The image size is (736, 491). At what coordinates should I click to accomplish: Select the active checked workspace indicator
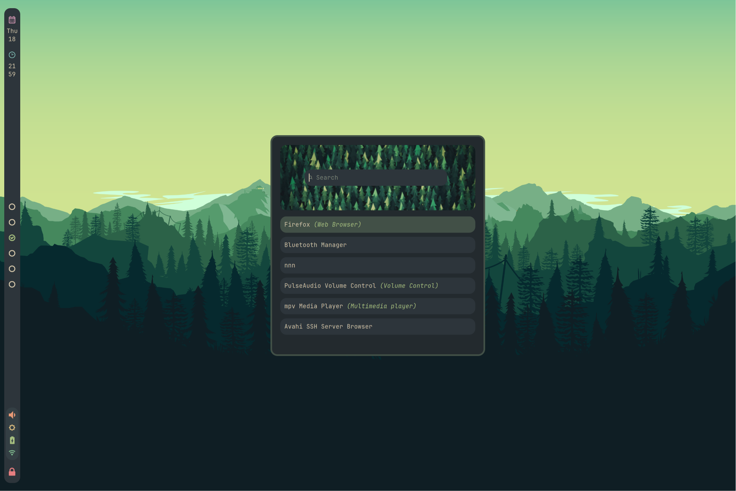point(12,238)
